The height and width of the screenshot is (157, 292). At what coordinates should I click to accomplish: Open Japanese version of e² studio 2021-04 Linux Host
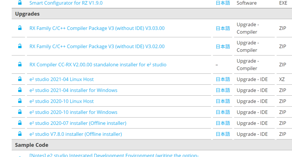pos(223,79)
